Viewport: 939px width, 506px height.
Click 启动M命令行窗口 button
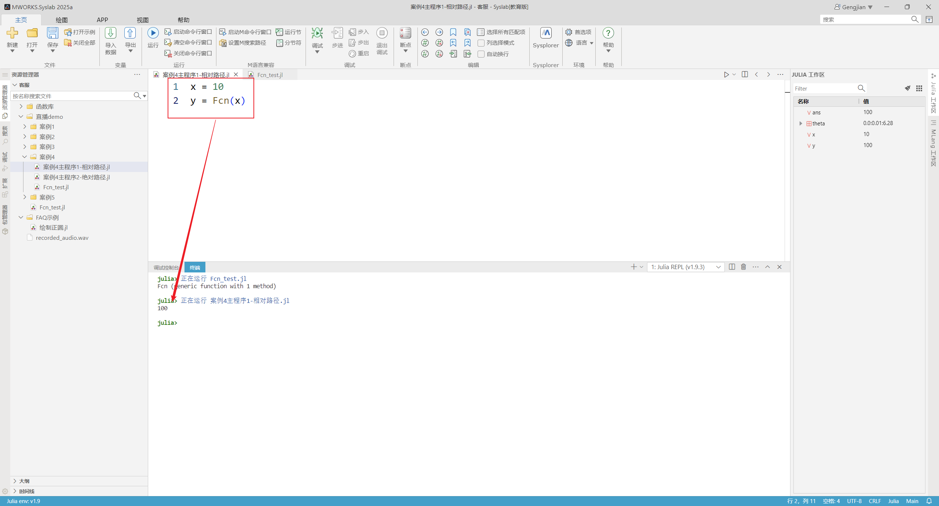tap(245, 32)
